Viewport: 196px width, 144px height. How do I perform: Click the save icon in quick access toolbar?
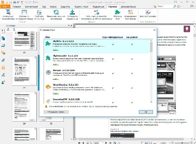11,2
